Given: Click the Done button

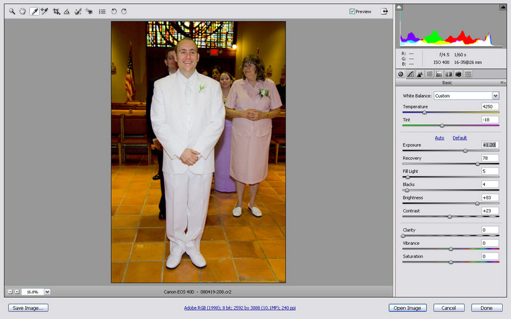Looking at the screenshot, I should click(x=487, y=308).
